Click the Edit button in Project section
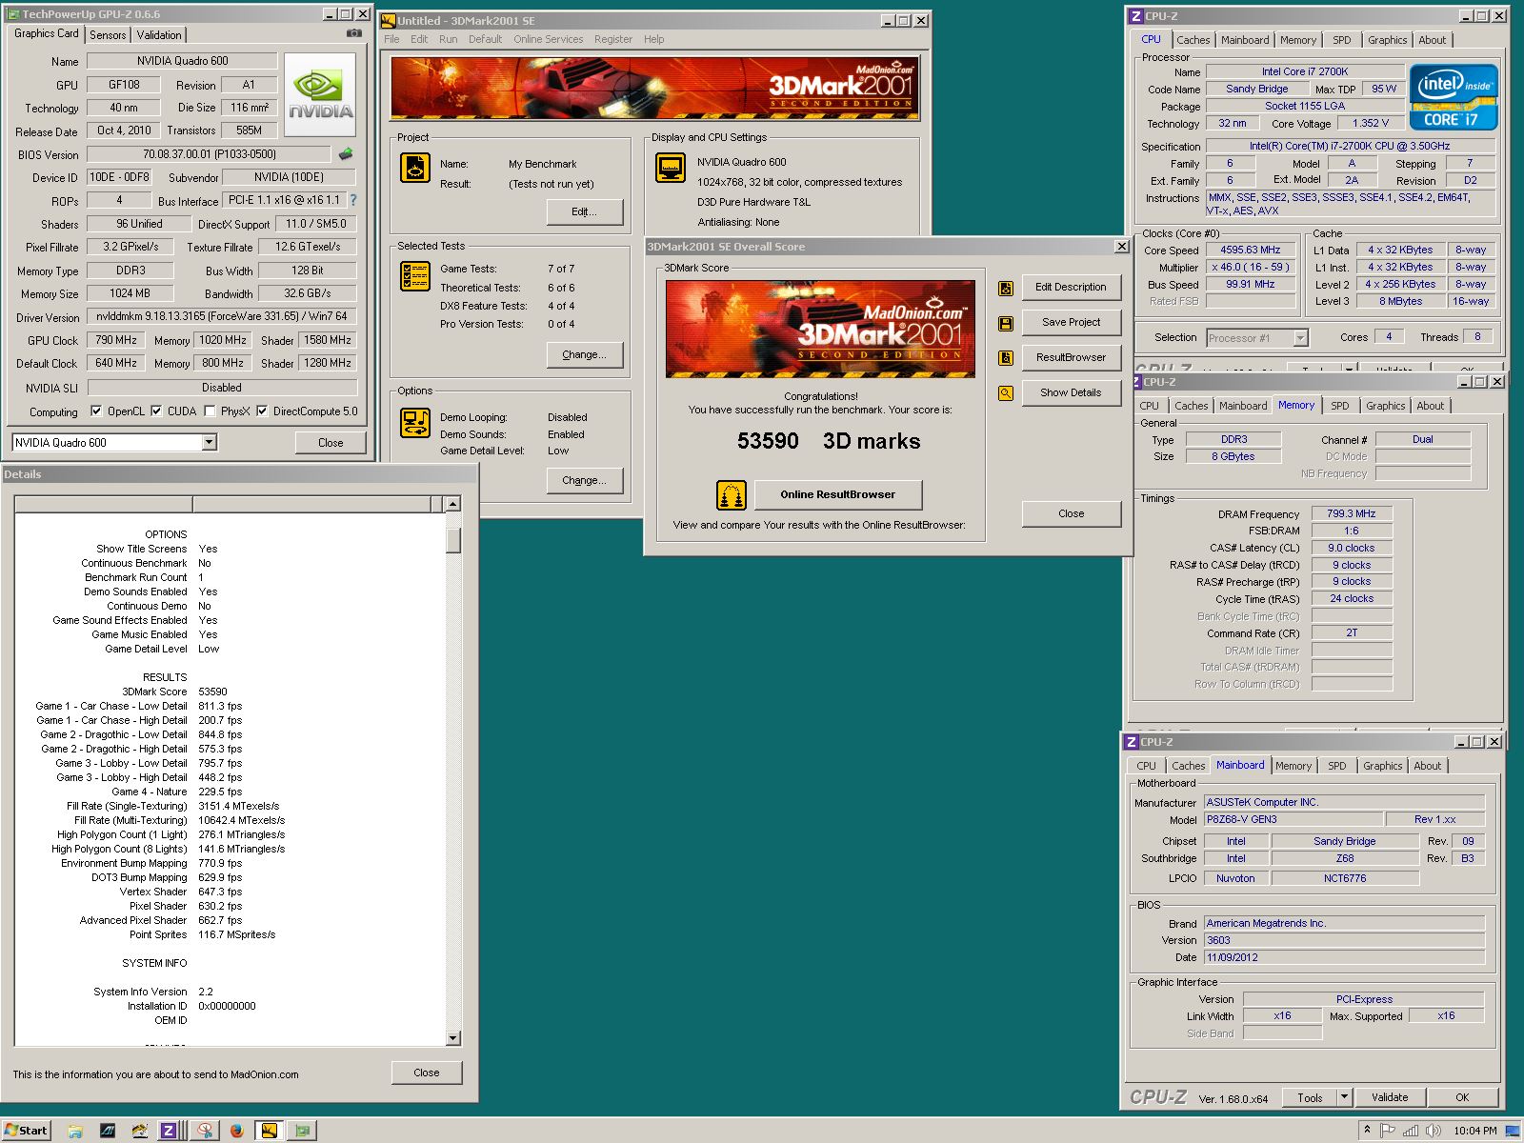The image size is (1524, 1143). [x=584, y=211]
